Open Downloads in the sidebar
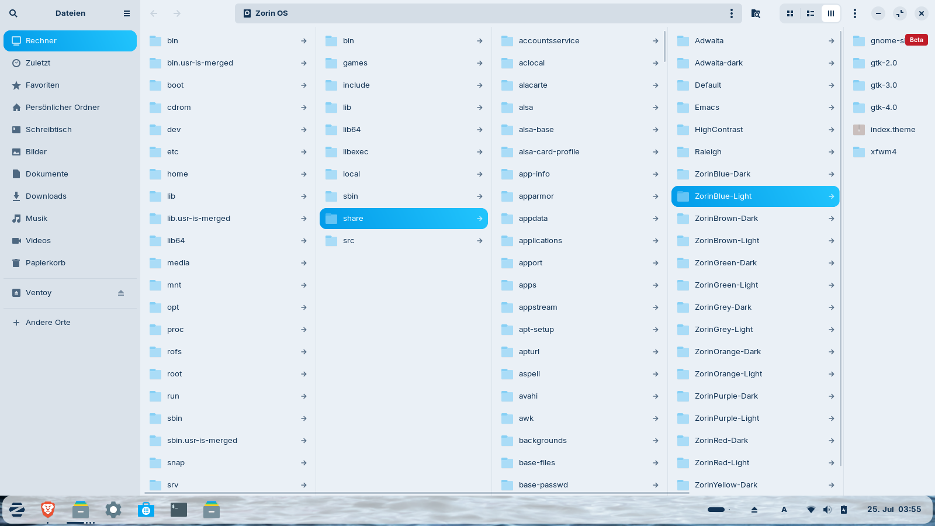The image size is (935, 526). pos(70,196)
